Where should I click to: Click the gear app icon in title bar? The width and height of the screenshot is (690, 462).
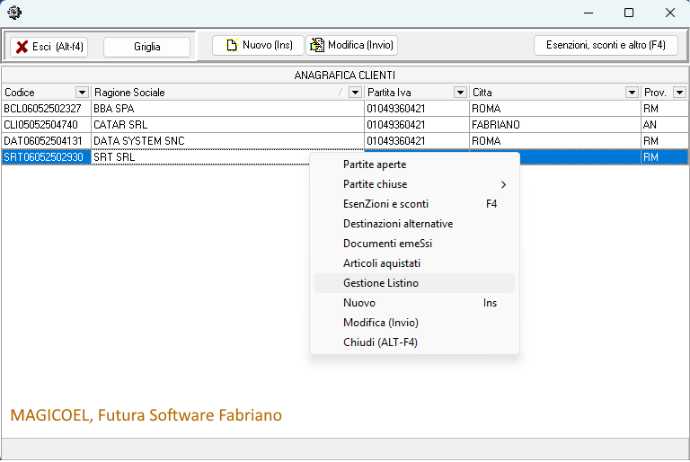pyautogui.click(x=14, y=13)
